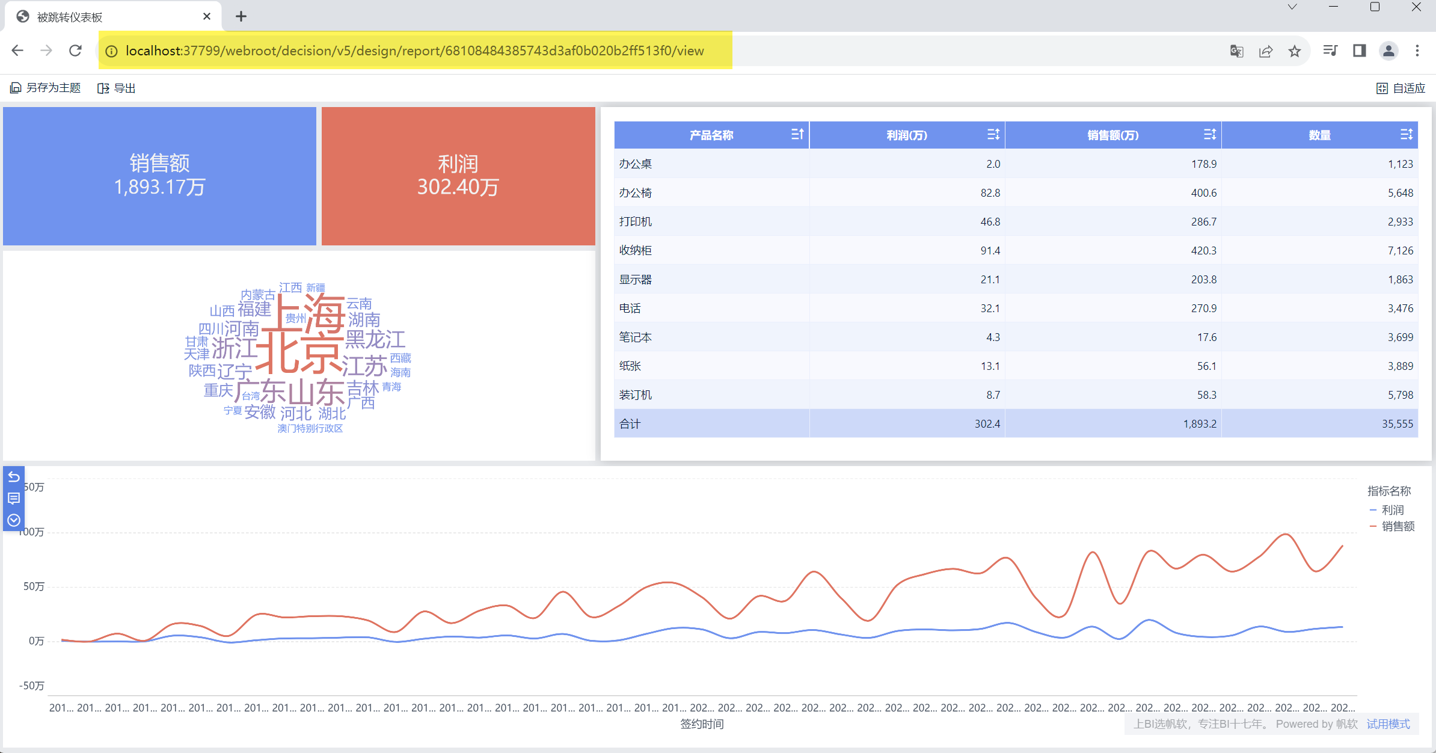Expand the circled chevron on the chart toolbar
This screenshot has height=753, width=1436.
[x=14, y=520]
